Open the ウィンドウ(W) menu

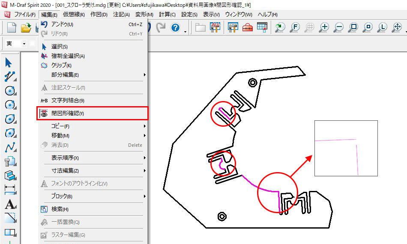(x=239, y=15)
